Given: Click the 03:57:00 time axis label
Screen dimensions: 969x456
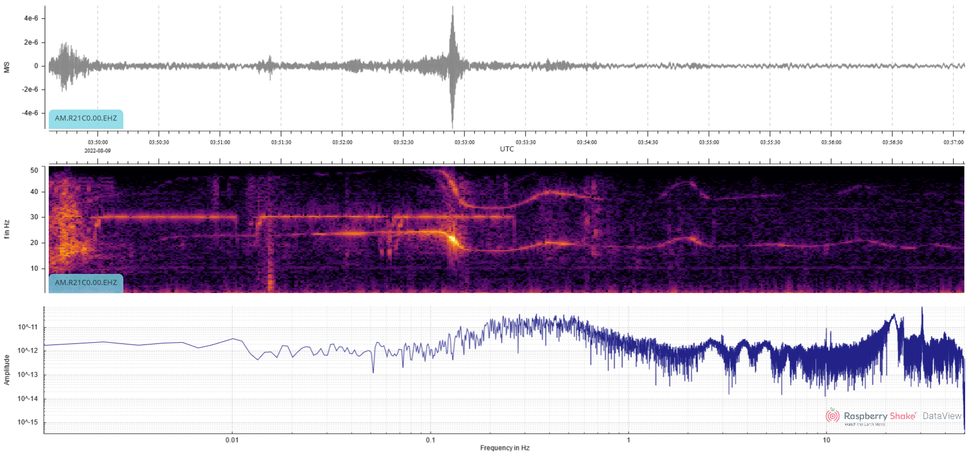Looking at the screenshot, I should (x=953, y=142).
